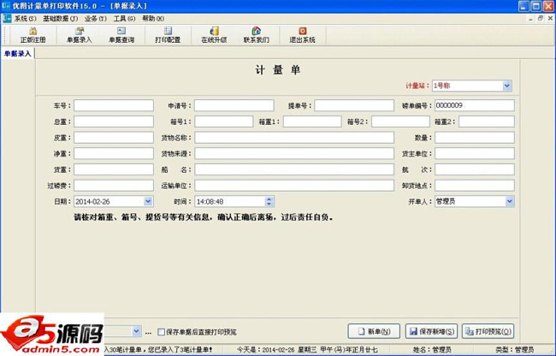Open the 帮助(H) menu
The width and height of the screenshot is (556, 356).
(153, 19)
